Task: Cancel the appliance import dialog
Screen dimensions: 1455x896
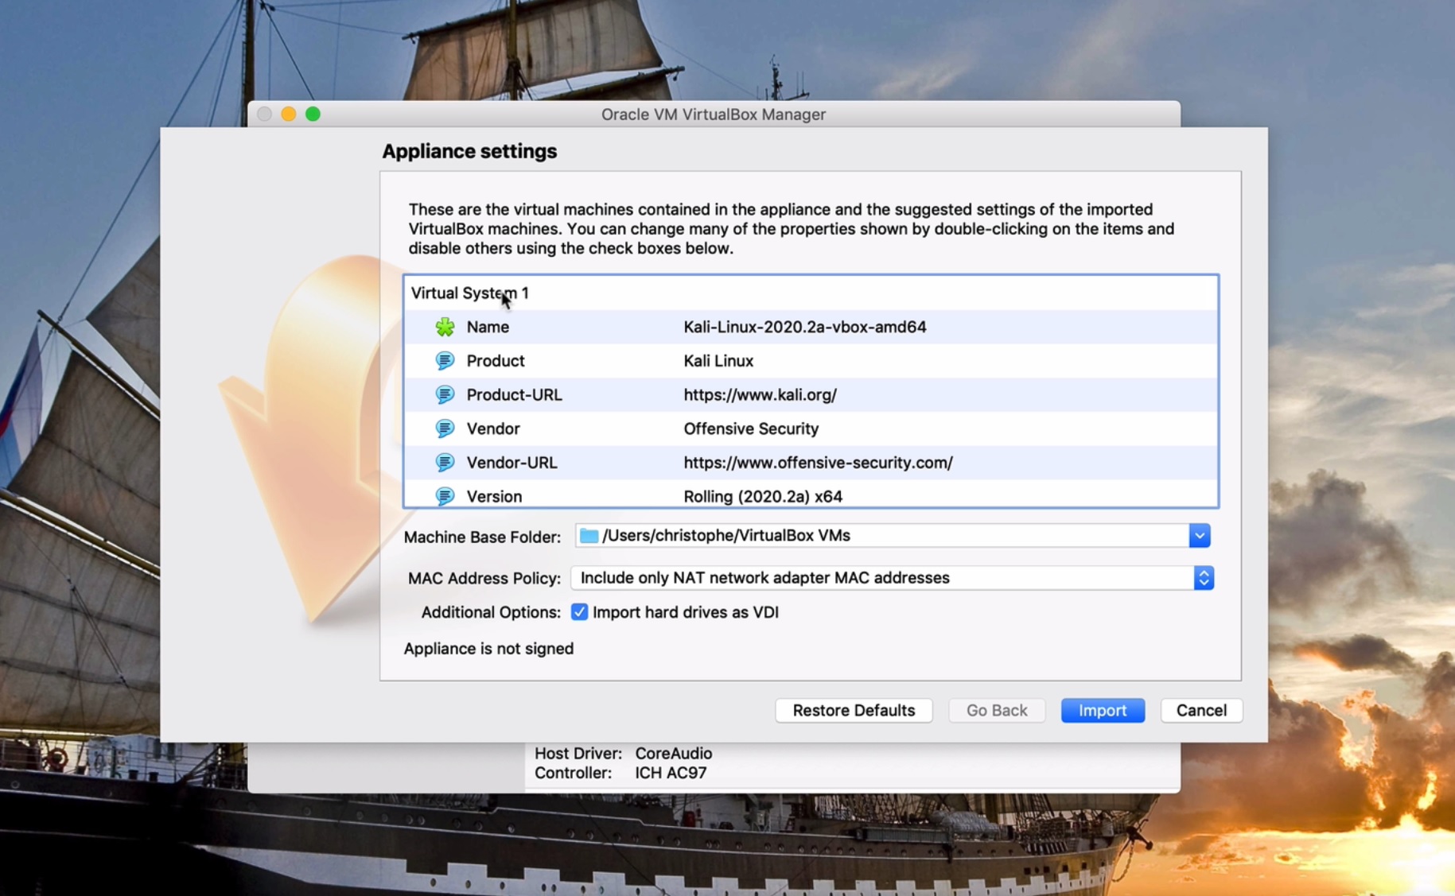Action: click(1201, 710)
